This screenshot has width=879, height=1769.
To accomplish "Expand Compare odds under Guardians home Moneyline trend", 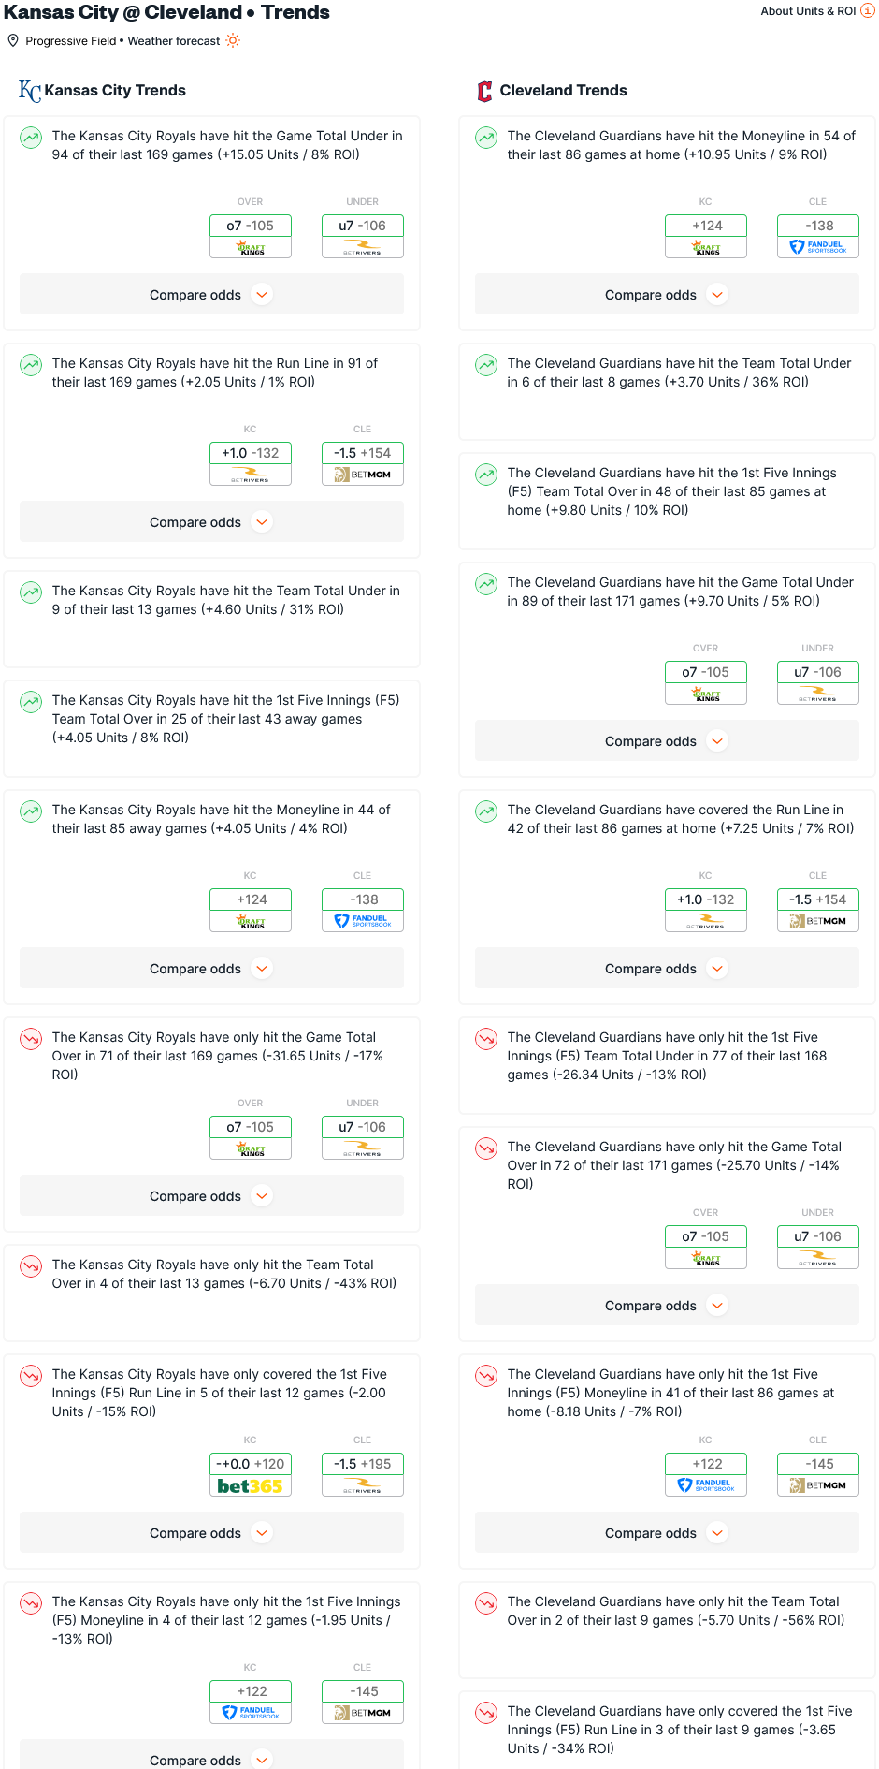I will pos(667,295).
